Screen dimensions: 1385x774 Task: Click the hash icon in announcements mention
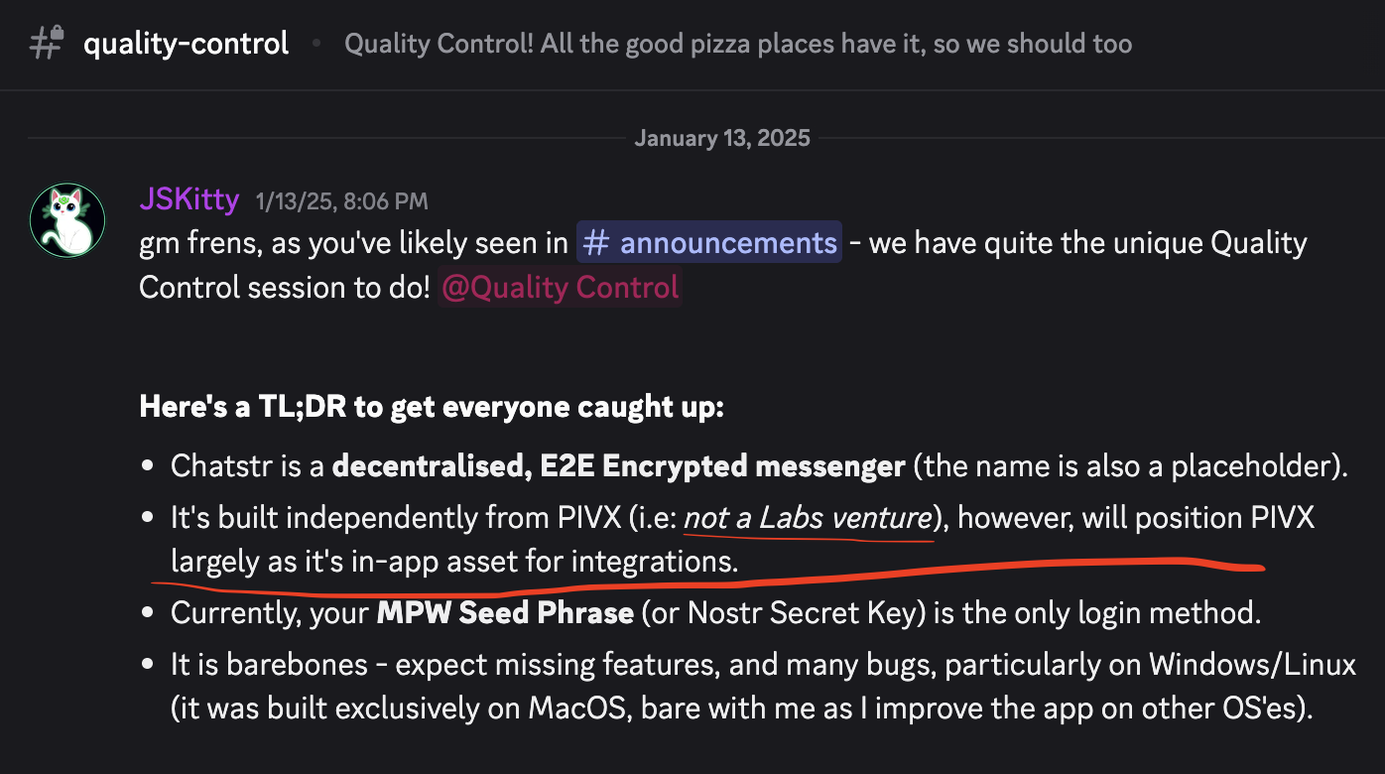point(595,243)
